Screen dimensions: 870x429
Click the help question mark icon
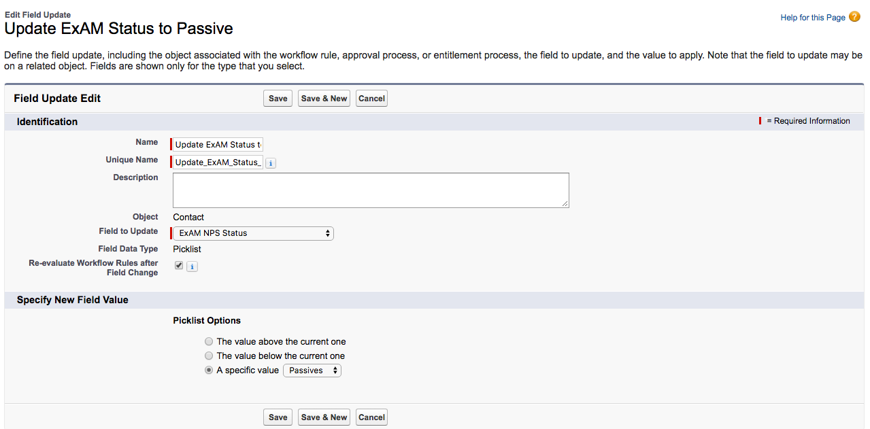pos(854,17)
